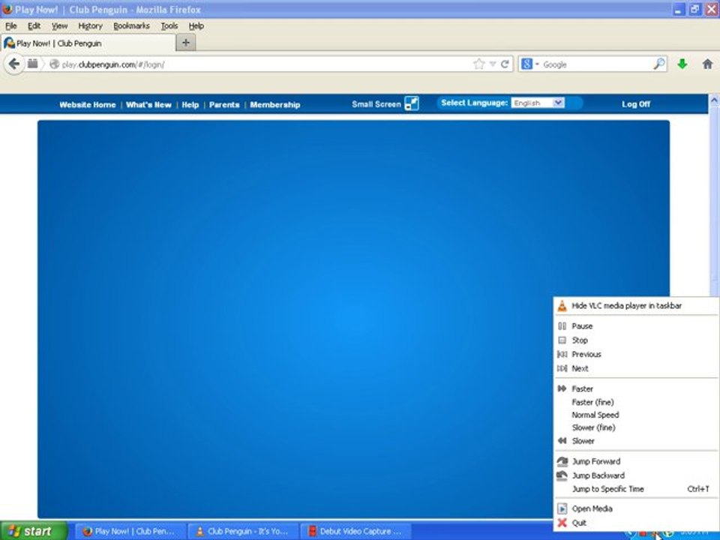The width and height of the screenshot is (720, 540).
Task: Click the Slower speed icon in VLC menu
Action: (562, 441)
